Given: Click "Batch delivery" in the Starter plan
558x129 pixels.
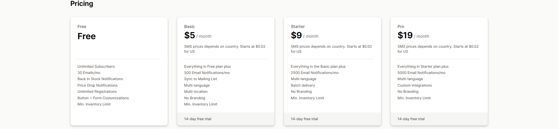Looking at the screenshot, I should [303, 85].
